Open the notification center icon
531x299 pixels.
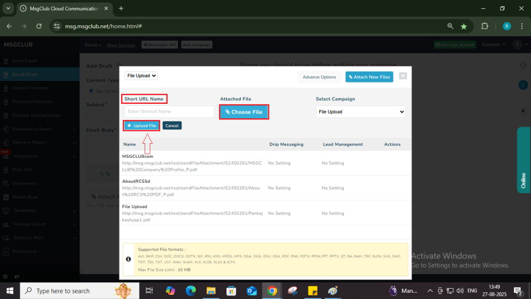(518, 291)
